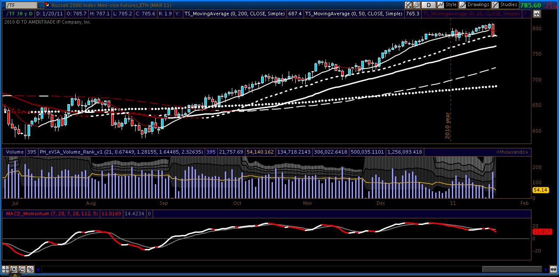Open the Studies menu
The image size is (559, 277).
505,5
